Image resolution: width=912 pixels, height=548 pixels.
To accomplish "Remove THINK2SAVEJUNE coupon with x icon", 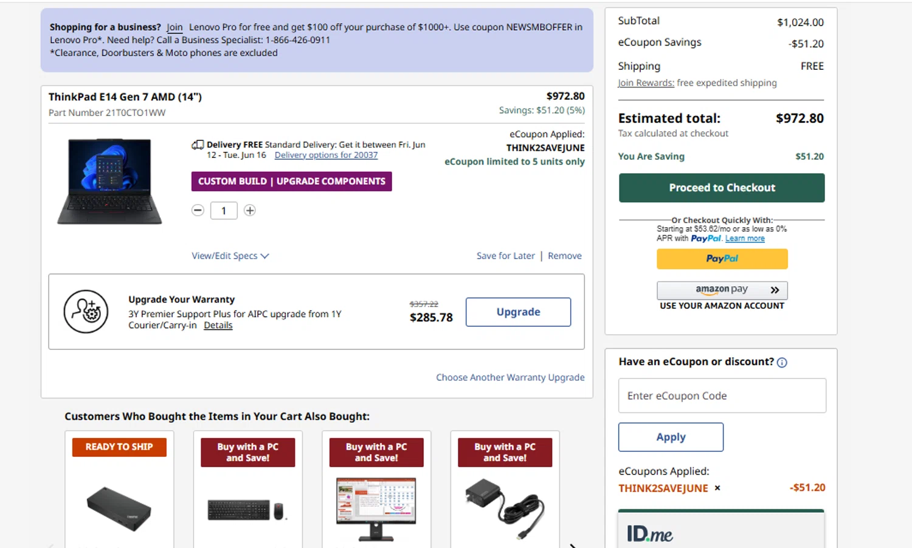I will tap(717, 488).
